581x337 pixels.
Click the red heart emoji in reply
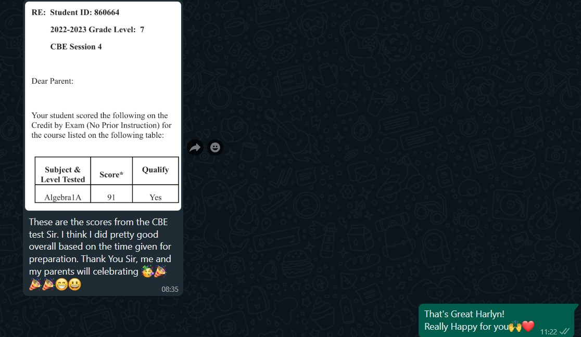point(528,326)
